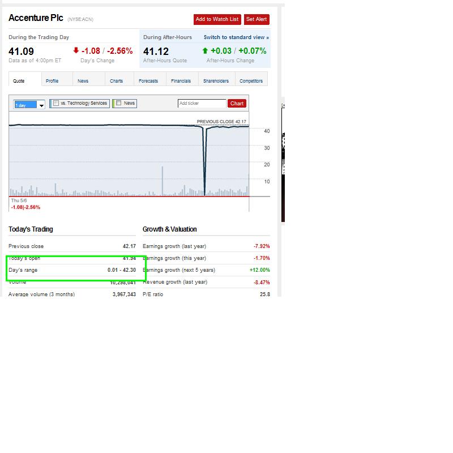The width and height of the screenshot is (453, 453).
Task: Select Day's range value 0.01 - 42.30
Action: pyautogui.click(x=122, y=270)
